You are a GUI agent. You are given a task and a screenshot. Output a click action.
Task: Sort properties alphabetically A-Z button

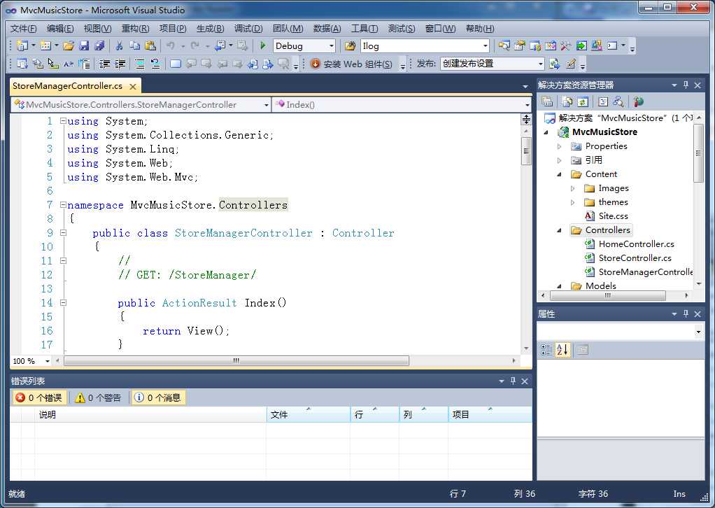coord(562,350)
